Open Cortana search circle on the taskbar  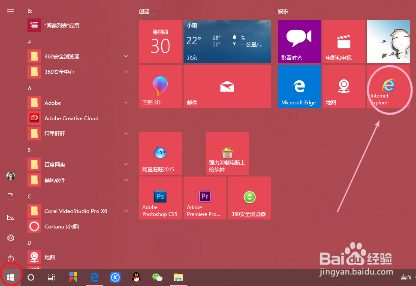tap(31, 277)
